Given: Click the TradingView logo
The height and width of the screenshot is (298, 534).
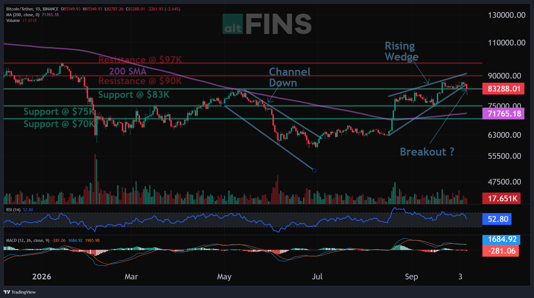Looking at the screenshot, I should click(x=20, y=292).
